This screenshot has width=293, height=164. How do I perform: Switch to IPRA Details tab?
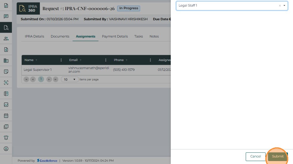coord(35,37)
